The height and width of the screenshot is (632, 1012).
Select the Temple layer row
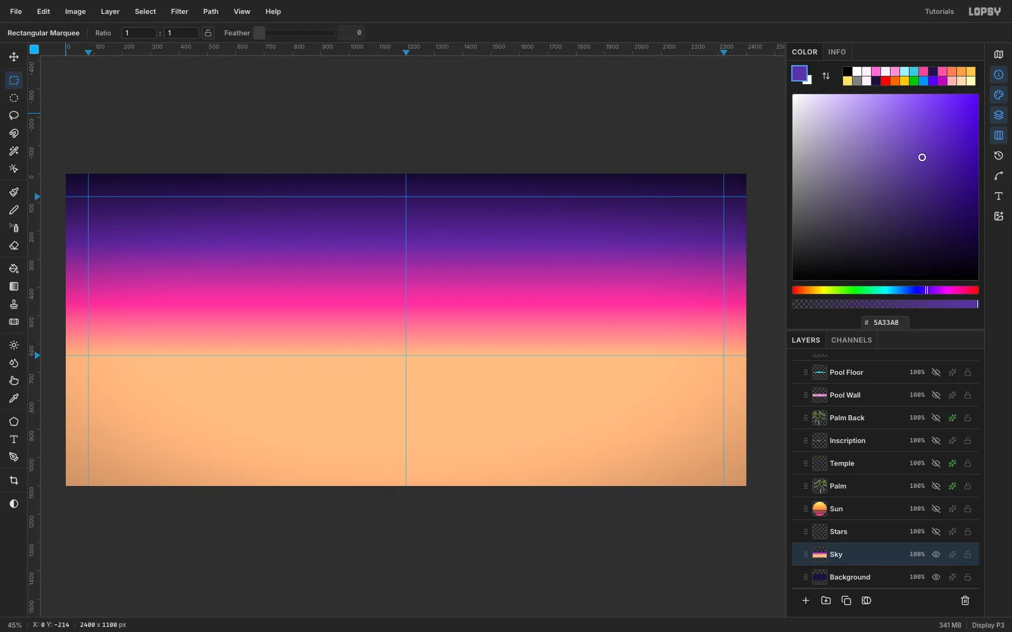pos(885,463)
